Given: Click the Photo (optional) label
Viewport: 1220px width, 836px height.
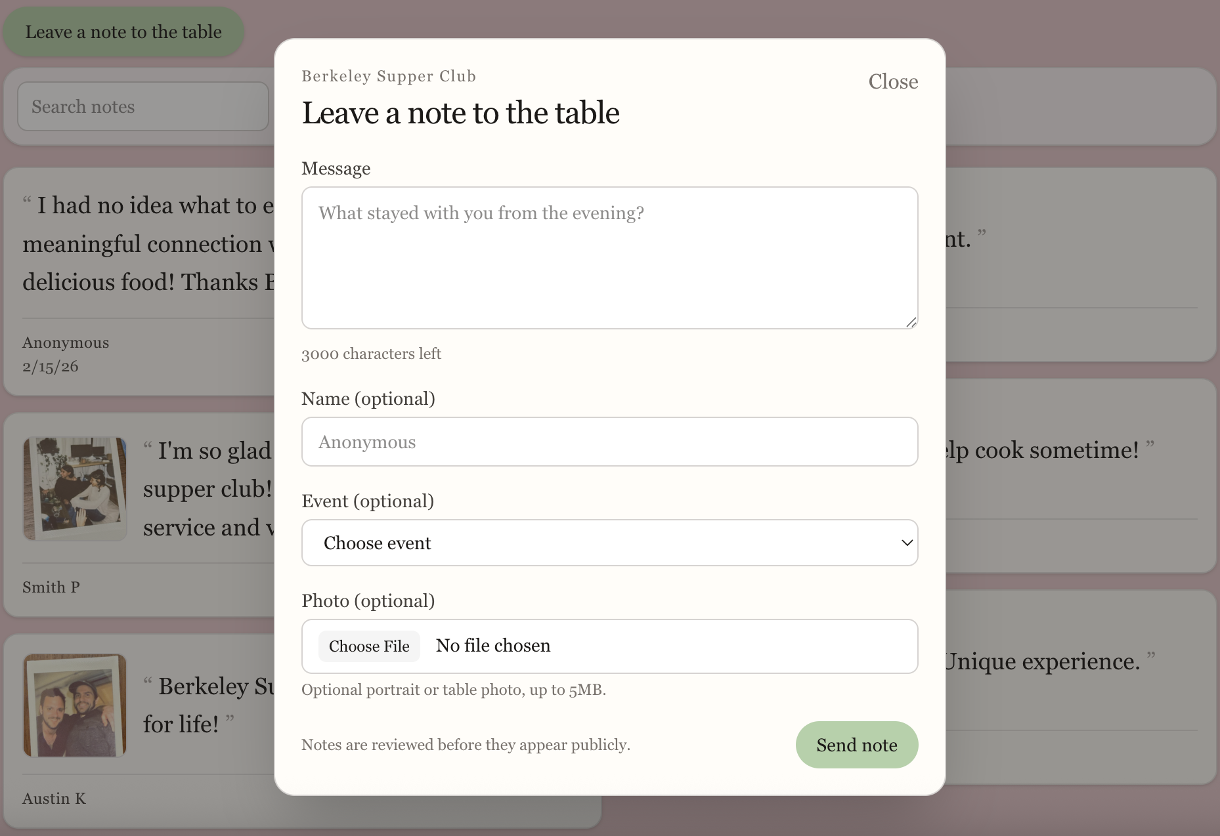Looking at the screenshot, I should pyautogui.click(x=368, y=601).
